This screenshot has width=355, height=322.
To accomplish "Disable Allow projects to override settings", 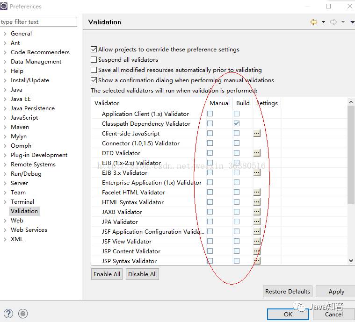I will (x=94, y=50).
